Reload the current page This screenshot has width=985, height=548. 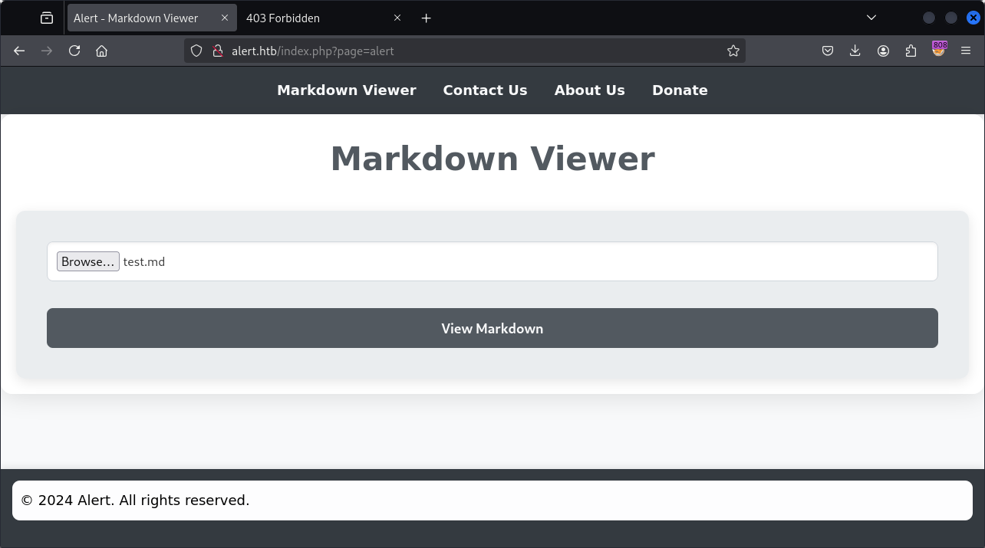[x=74, y=51]
